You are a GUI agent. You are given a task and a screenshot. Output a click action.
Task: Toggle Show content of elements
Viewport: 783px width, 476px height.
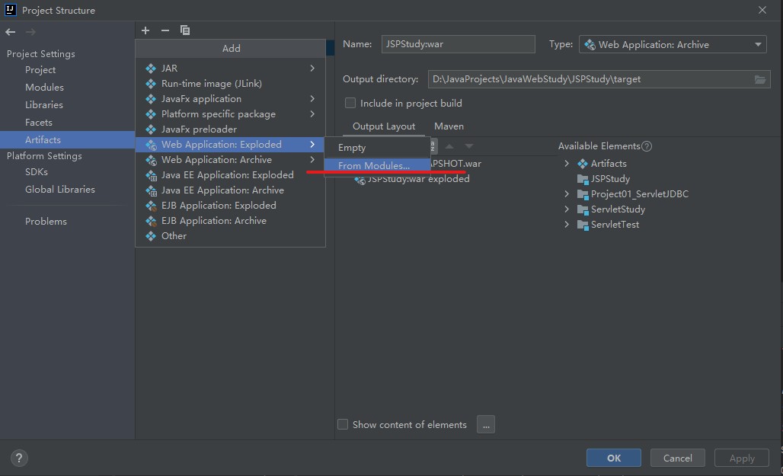[x=343, y=424]
